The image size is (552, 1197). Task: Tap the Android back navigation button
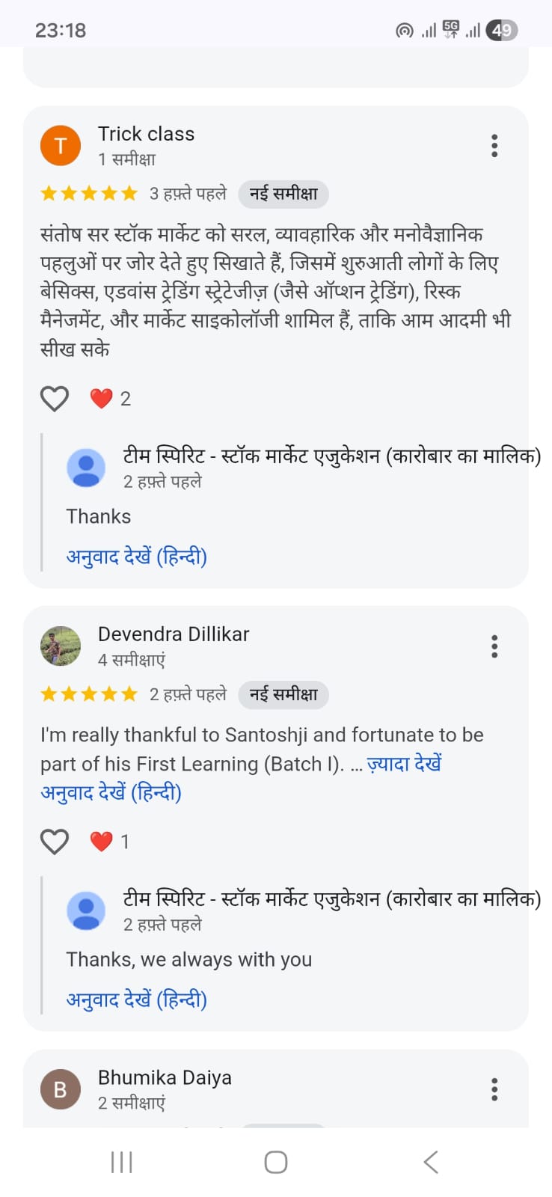coord(431,1162)
